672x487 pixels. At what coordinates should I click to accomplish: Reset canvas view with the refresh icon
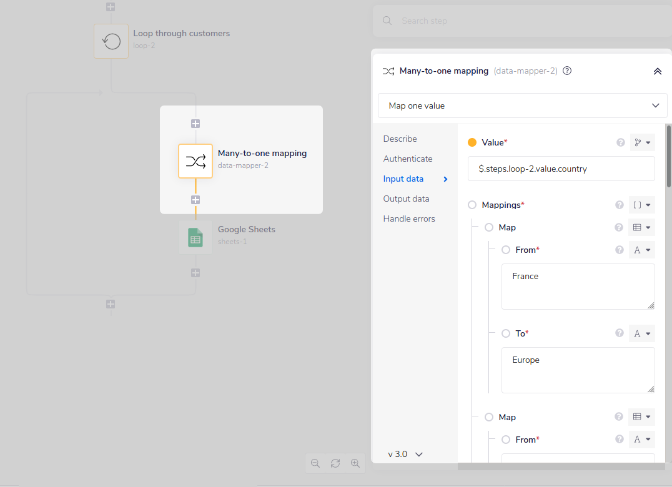(335, 463)
